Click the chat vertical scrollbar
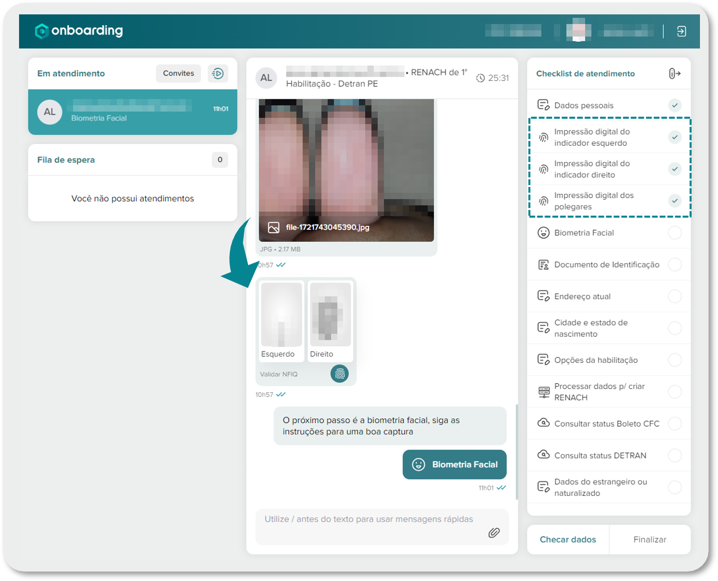This screenshot has width=718, height=581. coord(517,452)
